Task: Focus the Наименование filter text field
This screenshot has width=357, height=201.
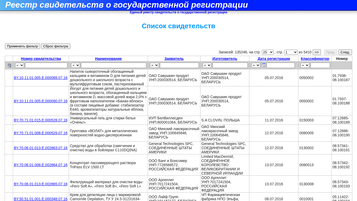Action: pyautogui.click(x=113, y=65)
